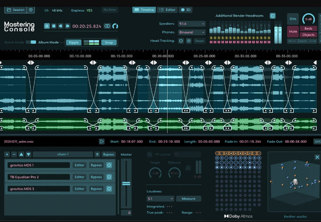This screenshot has width=321, height=222.
Task: Click the Fade Out 00:00:58.000 value
Action: tap(296, 142)
